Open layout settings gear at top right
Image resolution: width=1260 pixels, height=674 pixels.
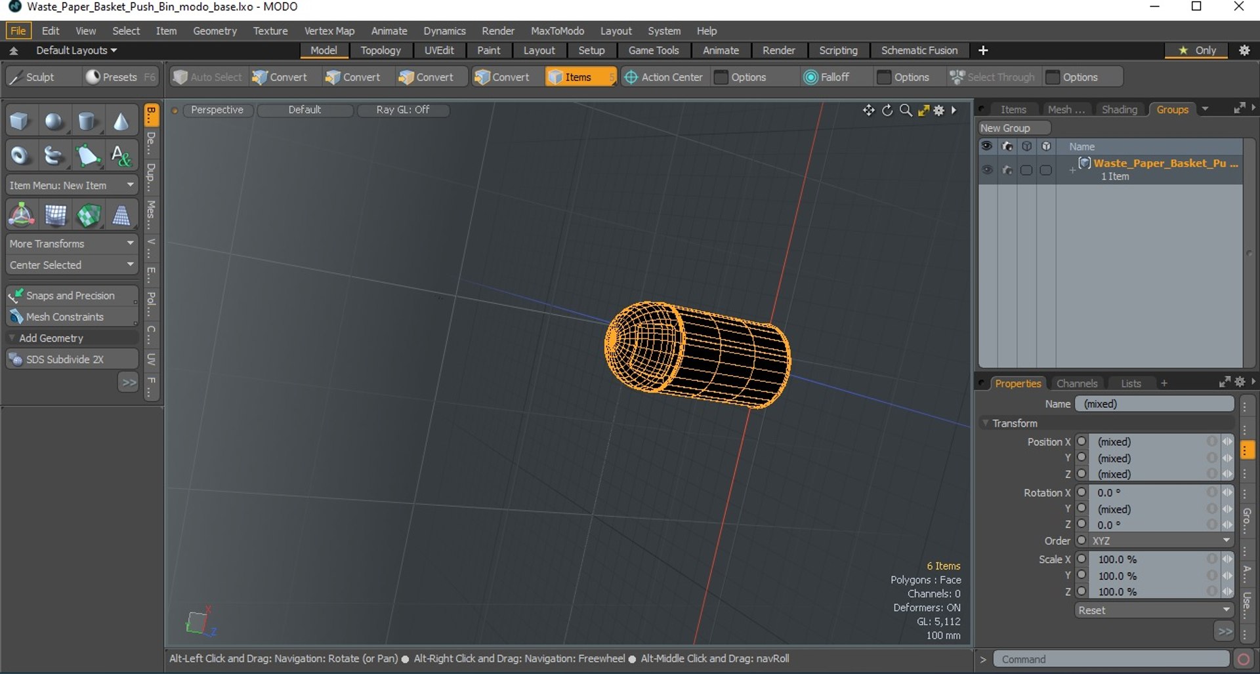[1244, 50]
